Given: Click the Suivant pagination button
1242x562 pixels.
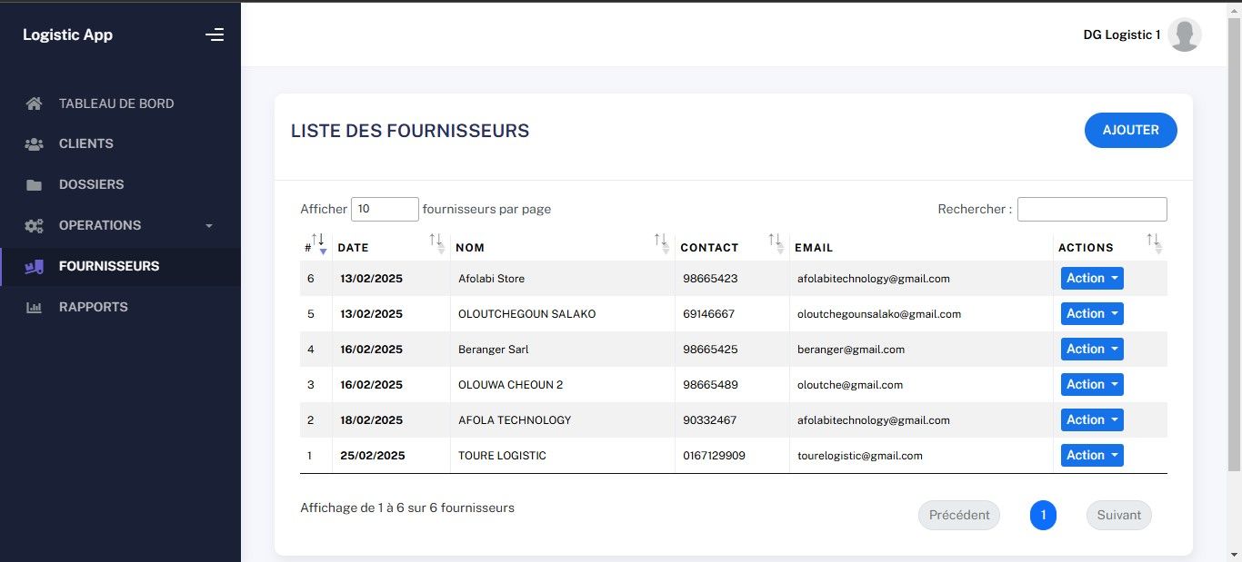Looking at the screenshot, I should pos(1119,515).
